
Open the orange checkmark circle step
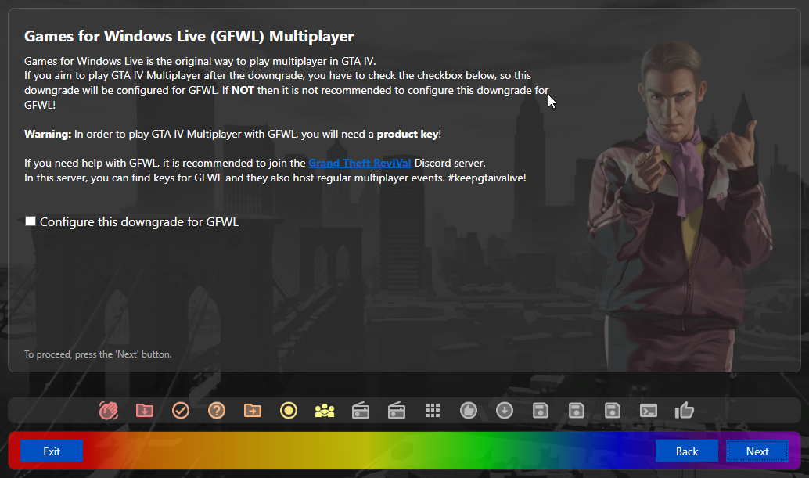[181, 411]
